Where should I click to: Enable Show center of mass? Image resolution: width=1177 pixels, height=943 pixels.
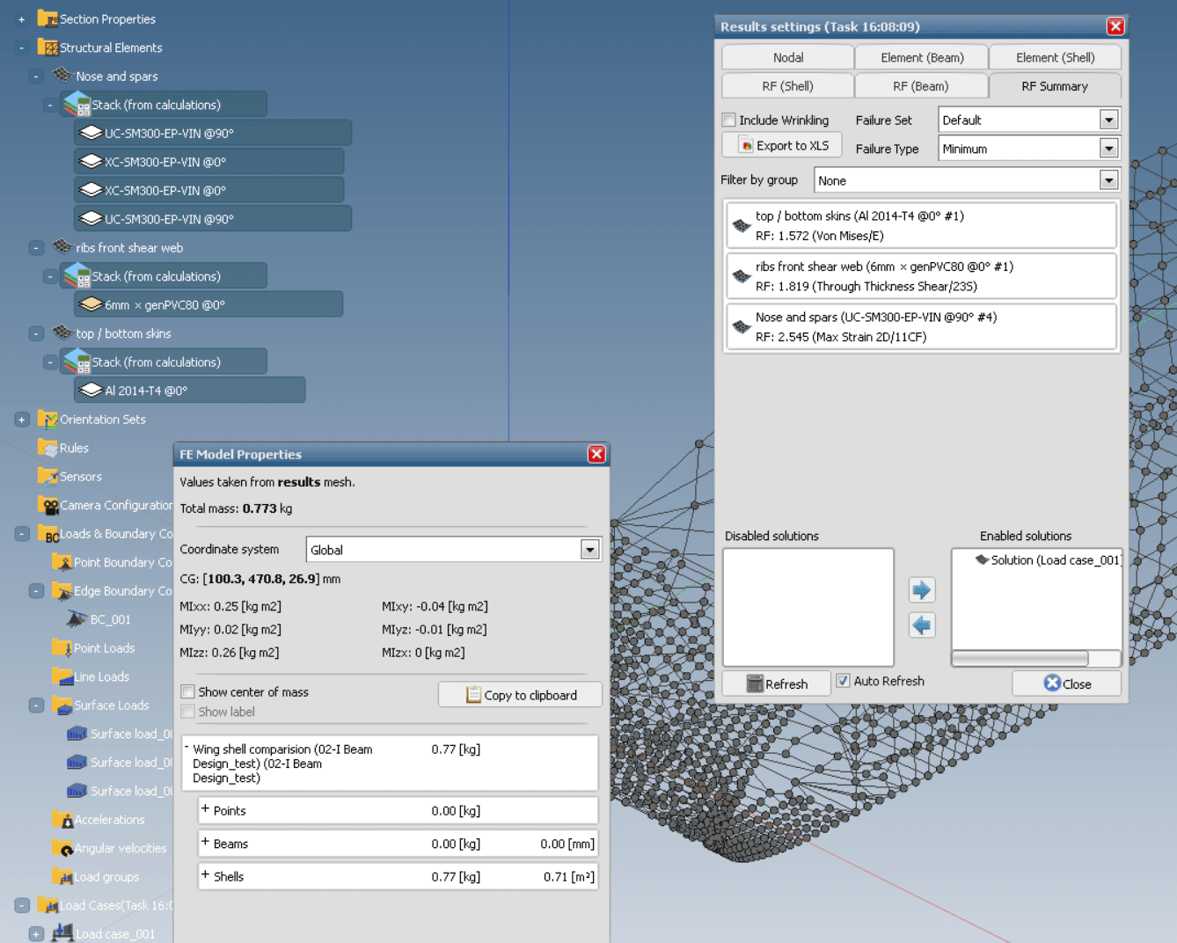(x=187, y=691)
